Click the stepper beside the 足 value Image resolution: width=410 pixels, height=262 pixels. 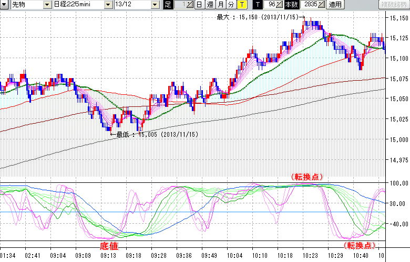tap(190, 5)
